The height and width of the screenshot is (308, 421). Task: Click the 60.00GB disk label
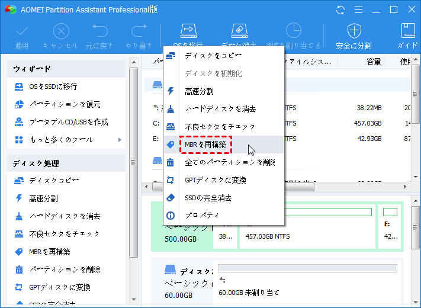179,296
